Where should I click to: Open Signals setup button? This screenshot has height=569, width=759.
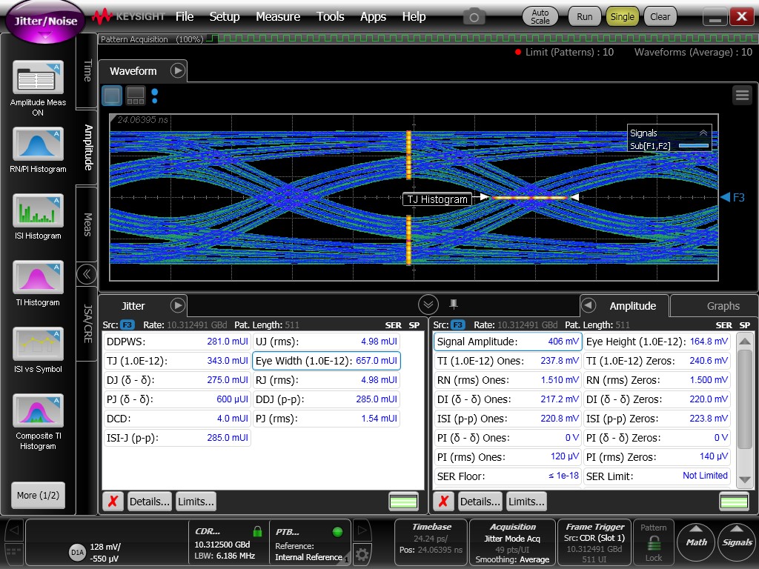[x=737, y=542]
